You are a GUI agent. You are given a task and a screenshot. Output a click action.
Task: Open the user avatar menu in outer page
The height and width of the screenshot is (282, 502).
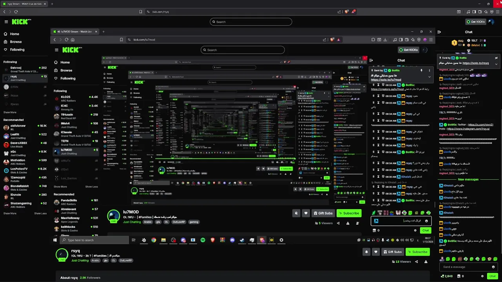[492, 22]
